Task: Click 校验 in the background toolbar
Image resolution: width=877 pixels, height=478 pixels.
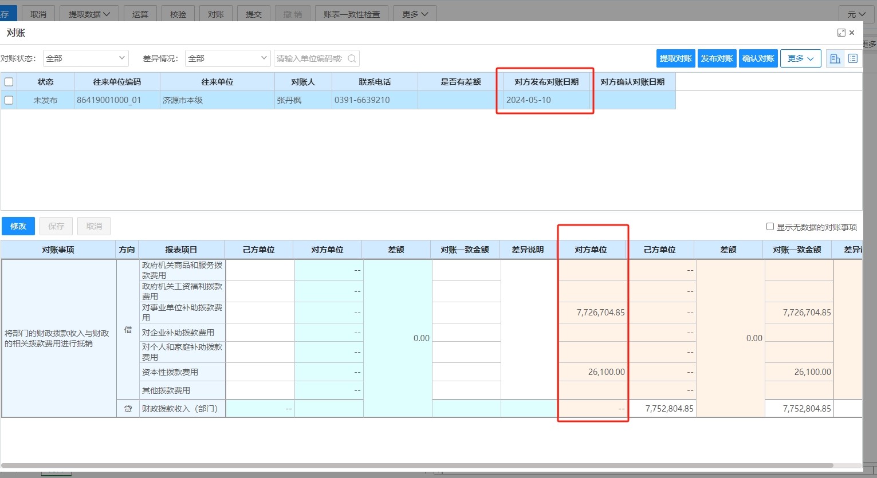Action: (178, 14)
